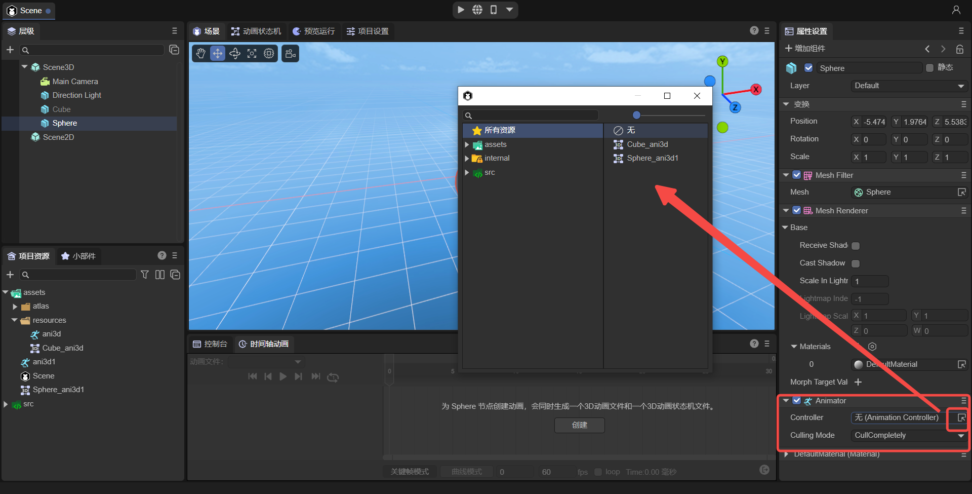The height and width of the screenshot is (494, 972).
Task: Switch to the 动画状态机 tab
Action: 256,31
